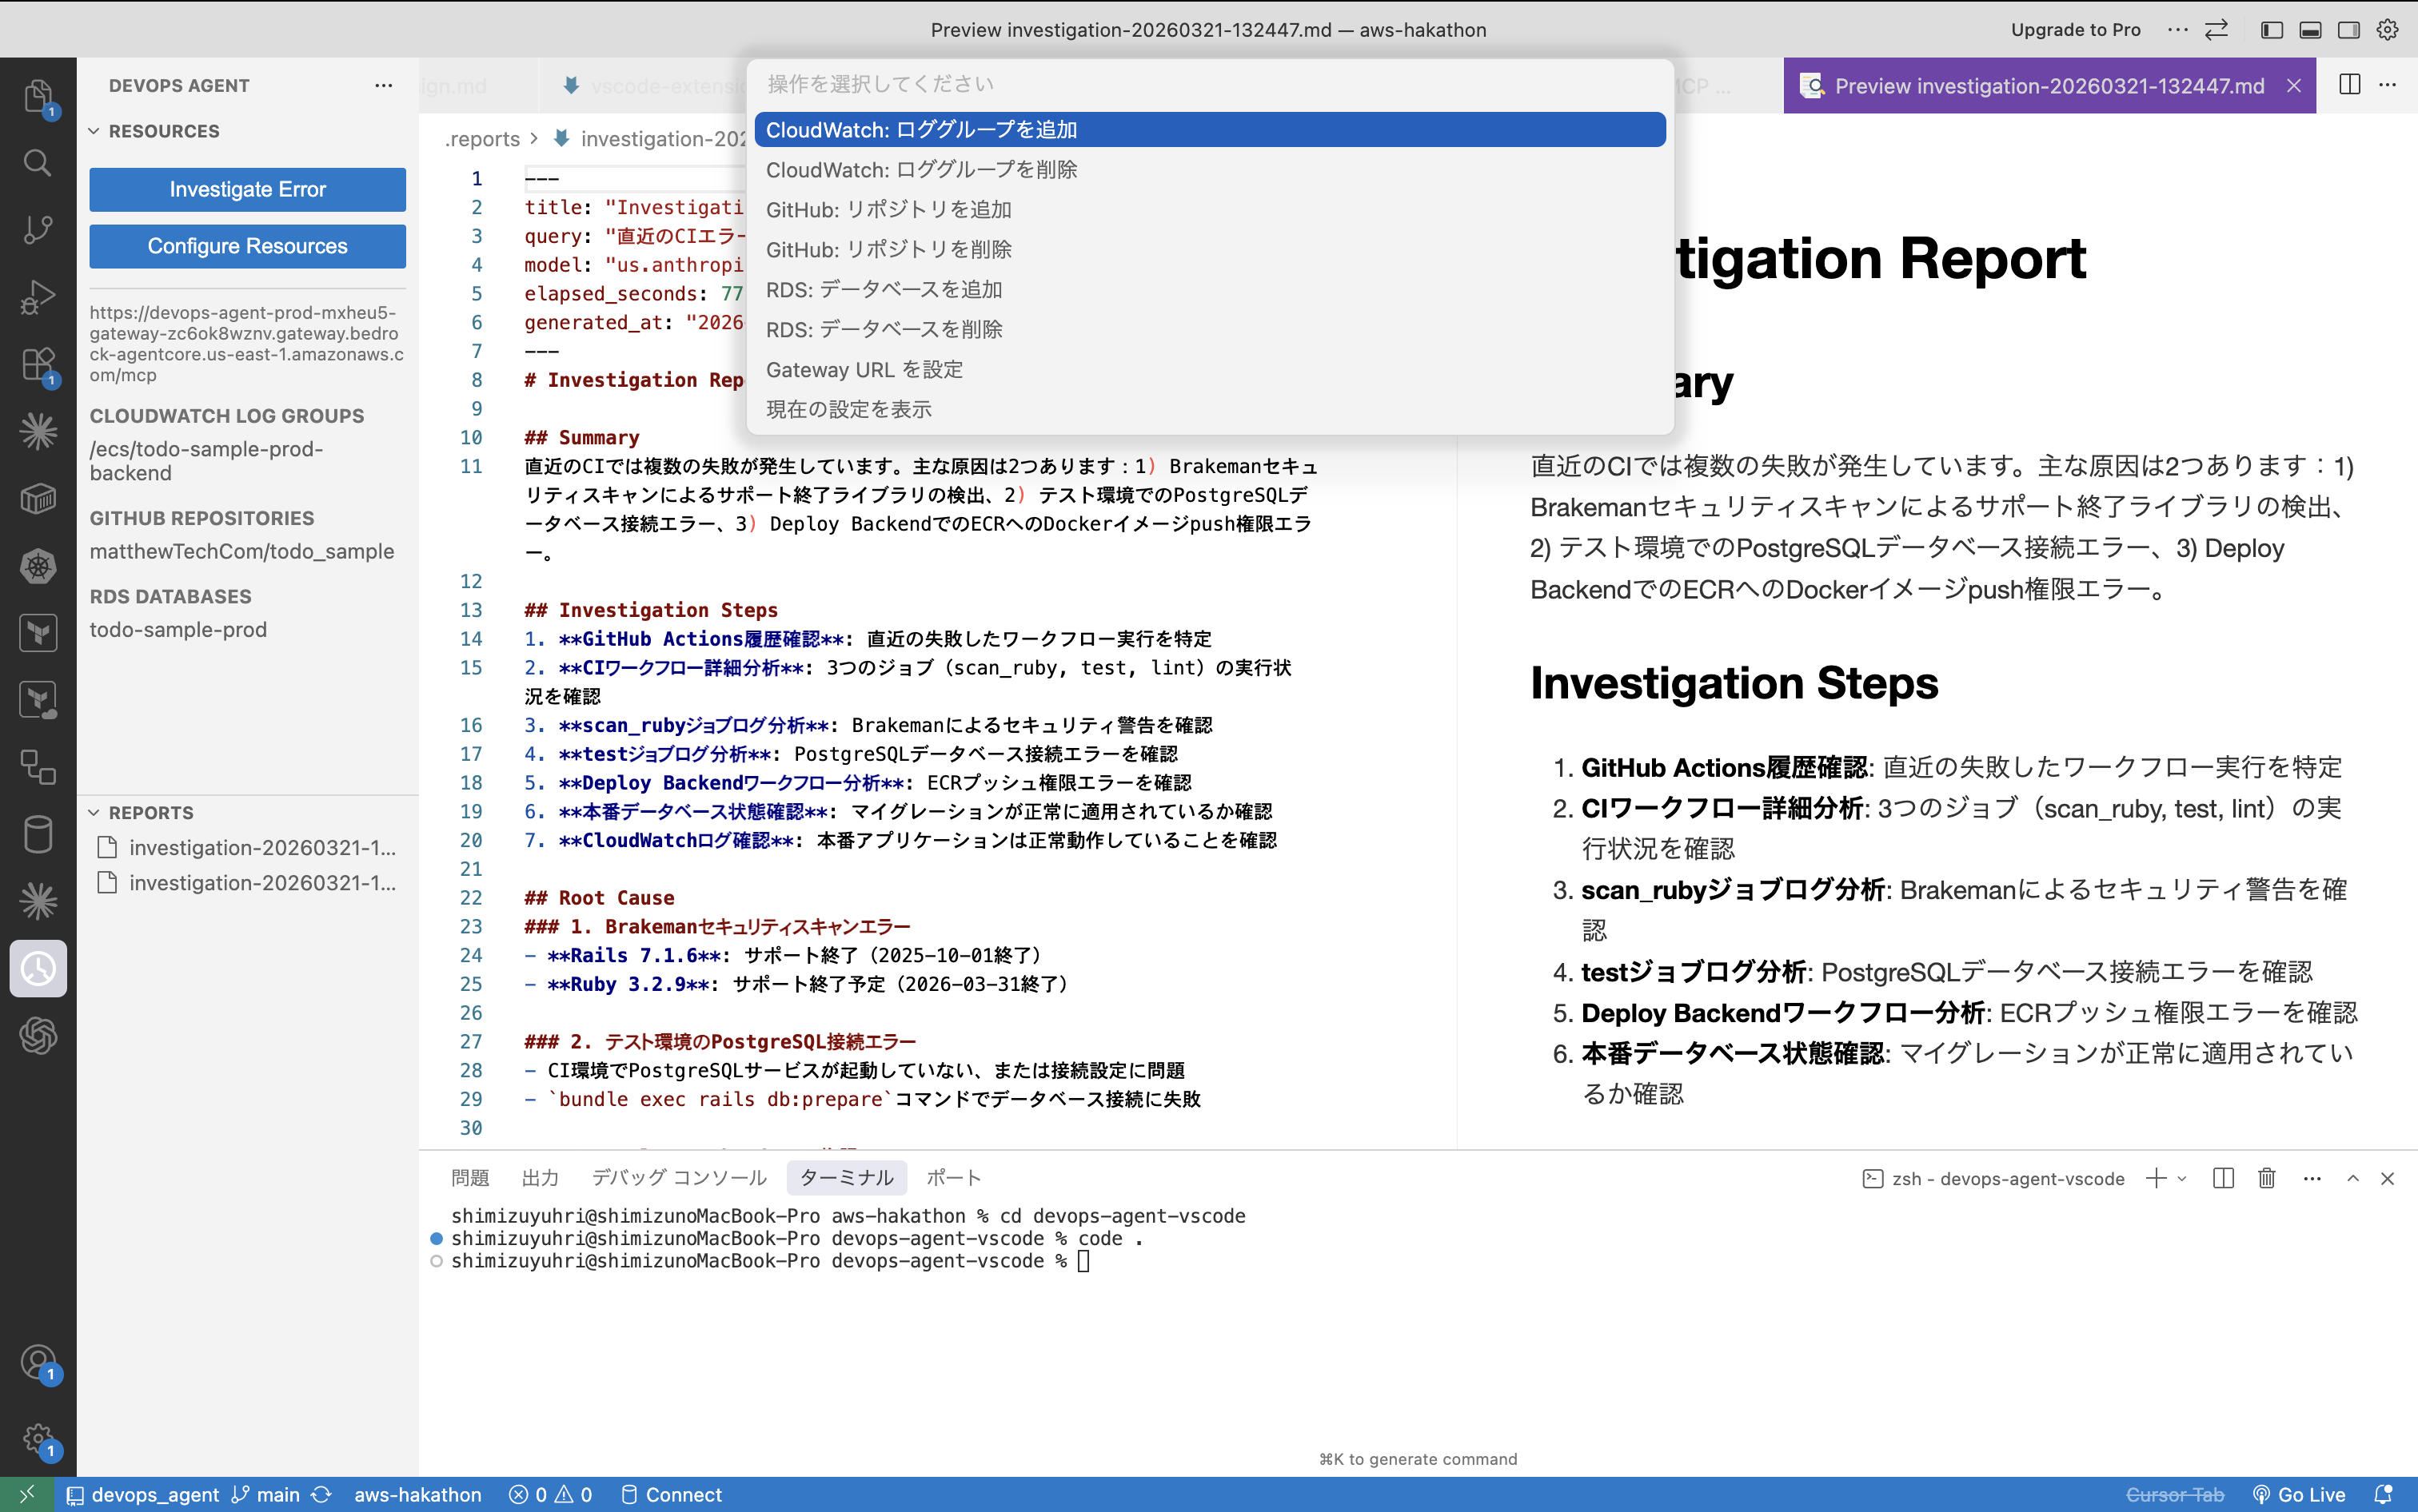Click the split terminal icon
The image size is (2418, 1512).
2223,1178
